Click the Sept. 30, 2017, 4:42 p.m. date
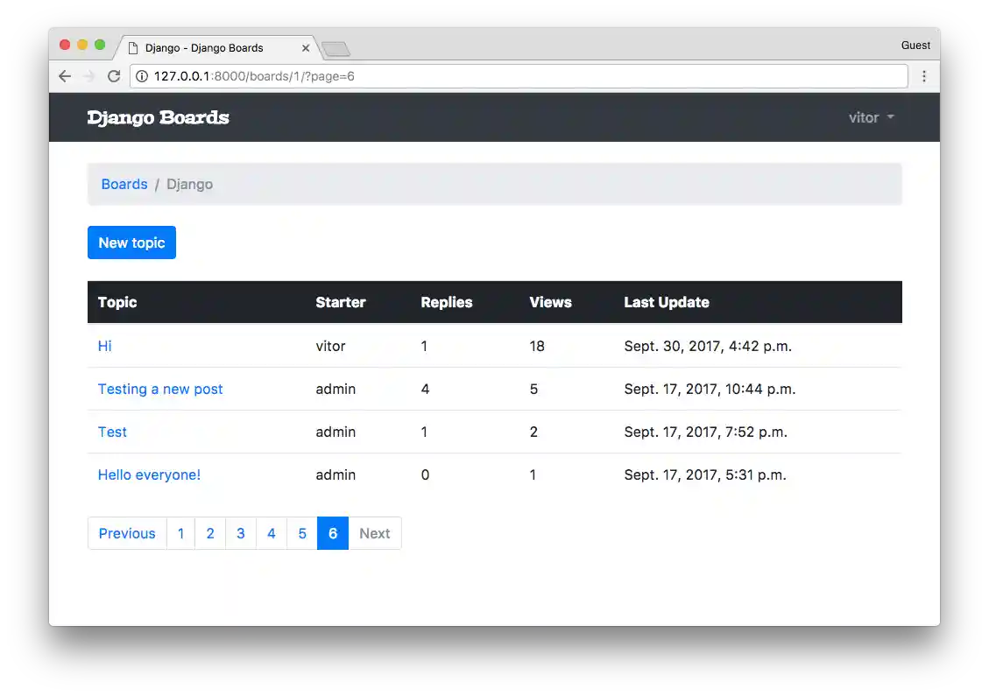The width and height of the screenshot is (989, 696). tap(708, 346)
